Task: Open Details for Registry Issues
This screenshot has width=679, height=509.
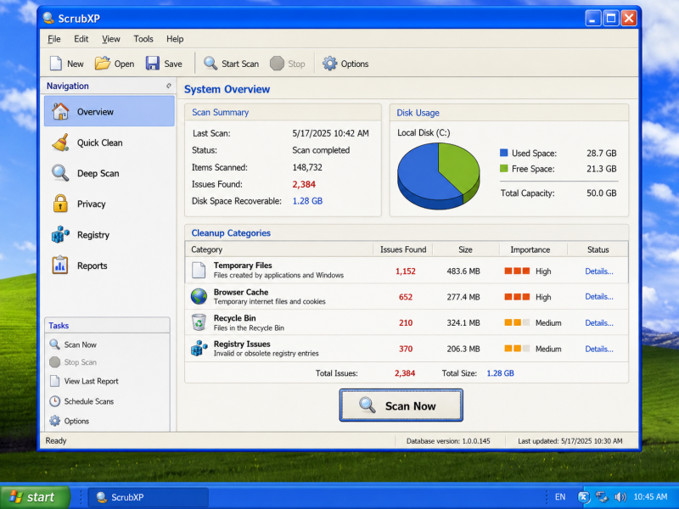Action: pyautogui.click(x=599, y=349)
